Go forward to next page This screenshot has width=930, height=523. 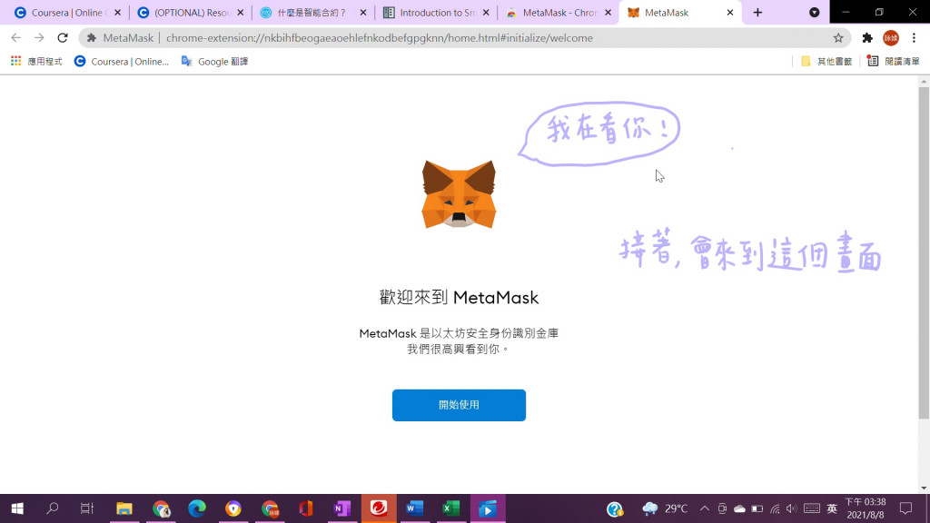click(39, 38)
